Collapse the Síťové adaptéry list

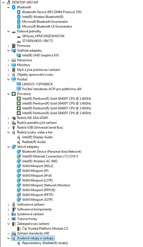[9, 147]
